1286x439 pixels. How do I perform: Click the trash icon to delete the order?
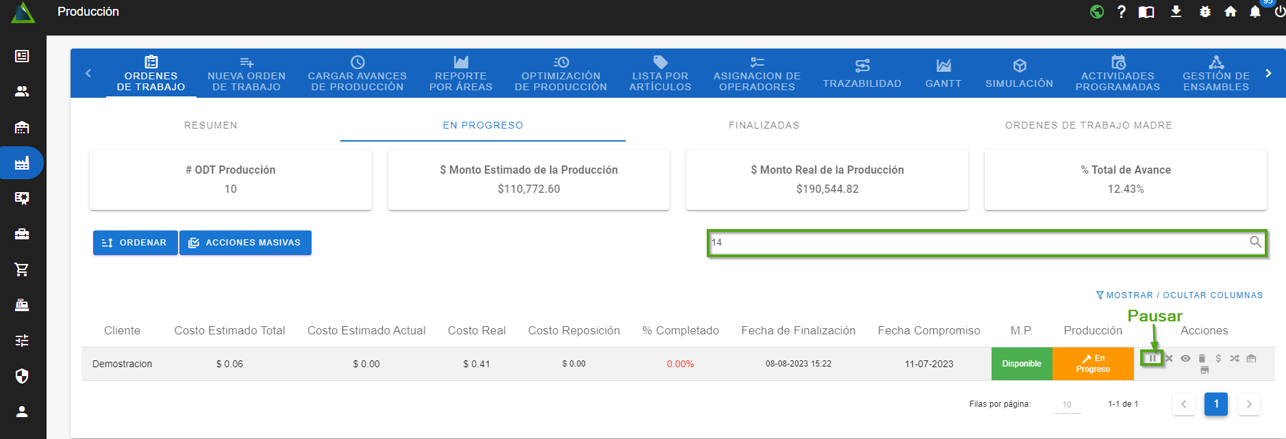coord(1202,358)
